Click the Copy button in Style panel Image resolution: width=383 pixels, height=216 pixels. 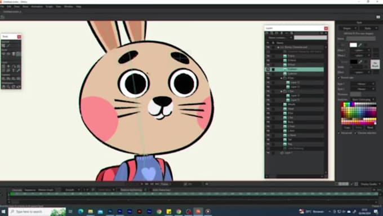(x=347, y=127)
